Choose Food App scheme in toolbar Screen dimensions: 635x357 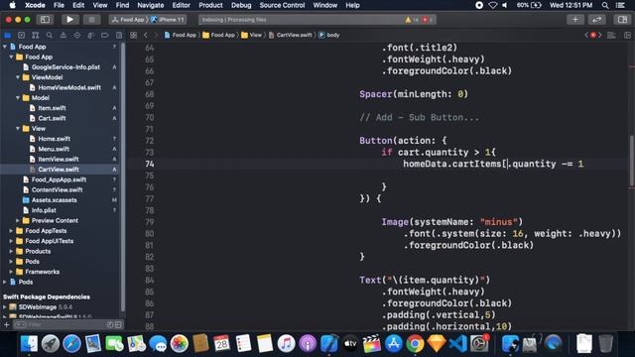click(x=128, y=20)
